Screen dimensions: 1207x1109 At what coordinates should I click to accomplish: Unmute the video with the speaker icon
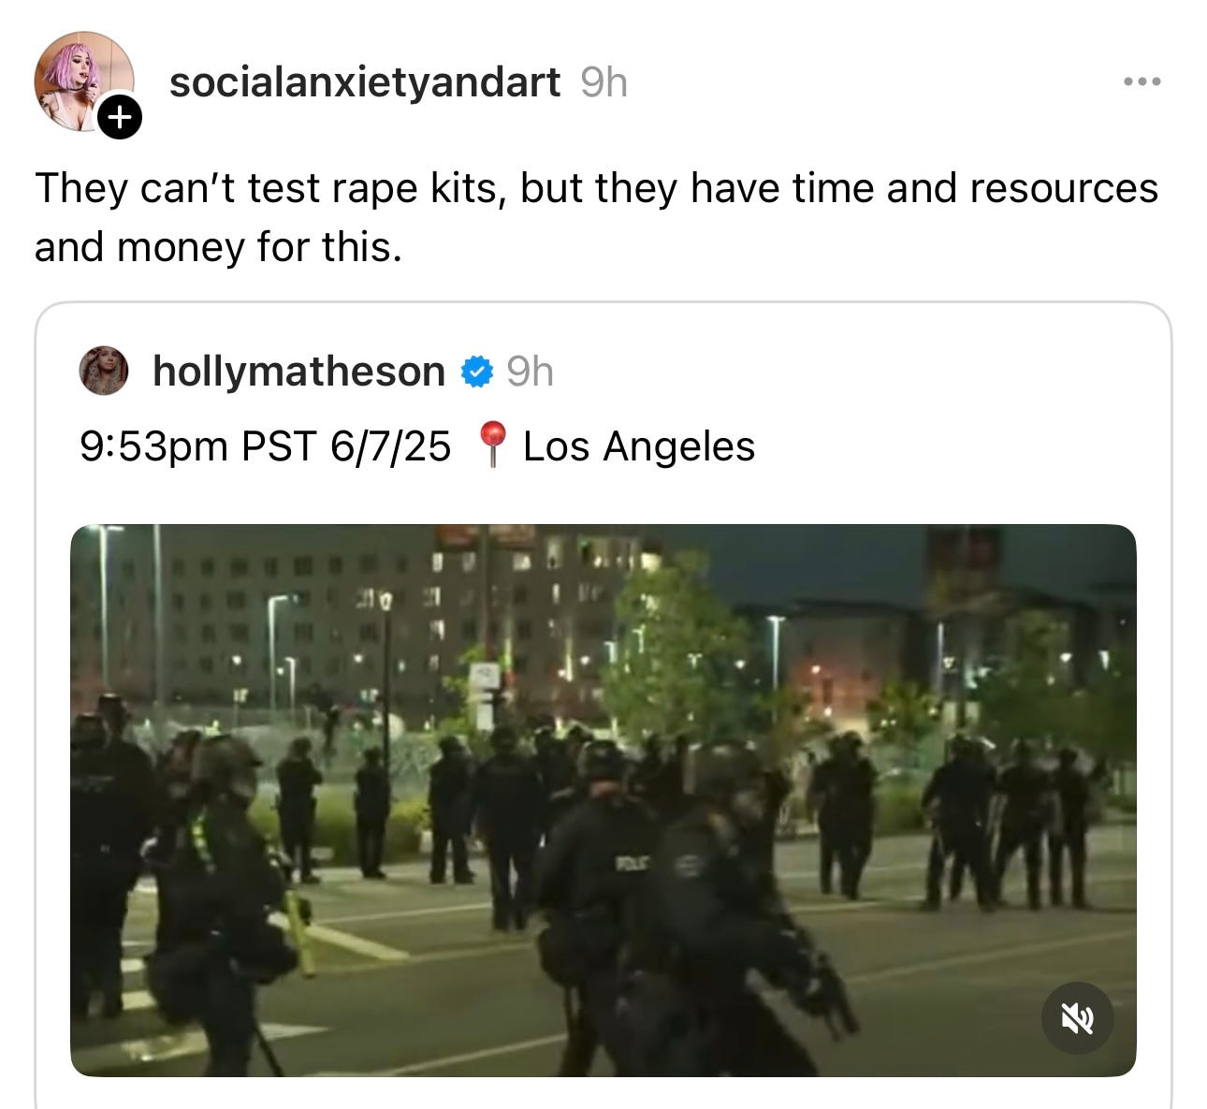[x=1078, y=1017]
